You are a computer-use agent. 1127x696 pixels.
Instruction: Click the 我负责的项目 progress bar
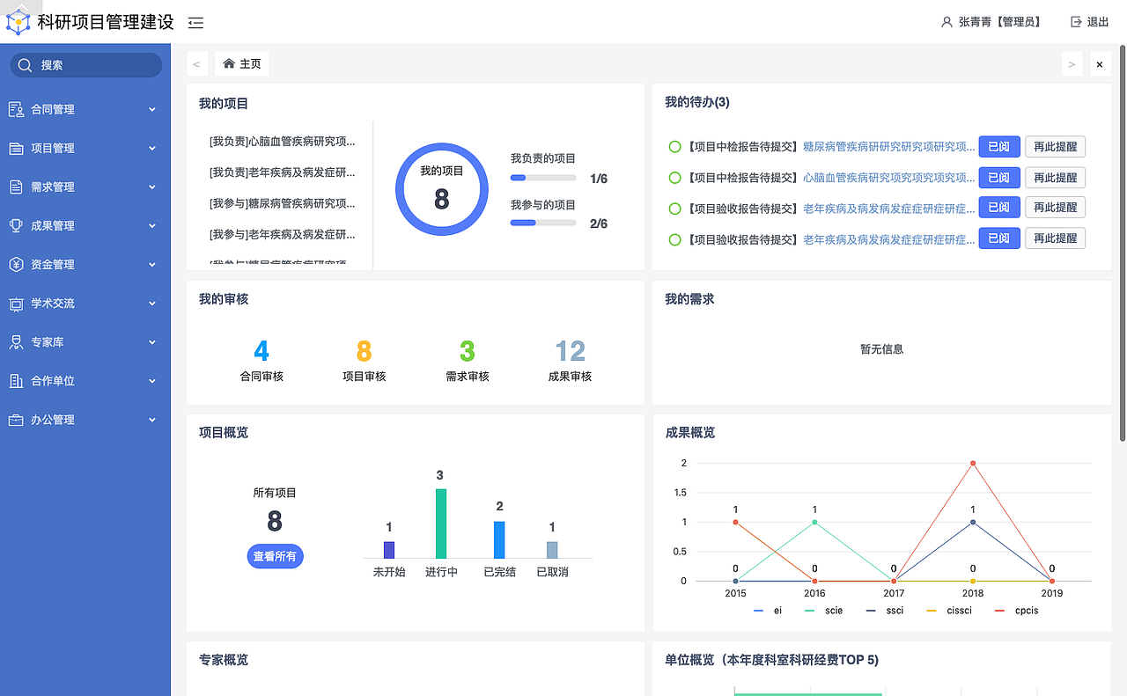542,177
